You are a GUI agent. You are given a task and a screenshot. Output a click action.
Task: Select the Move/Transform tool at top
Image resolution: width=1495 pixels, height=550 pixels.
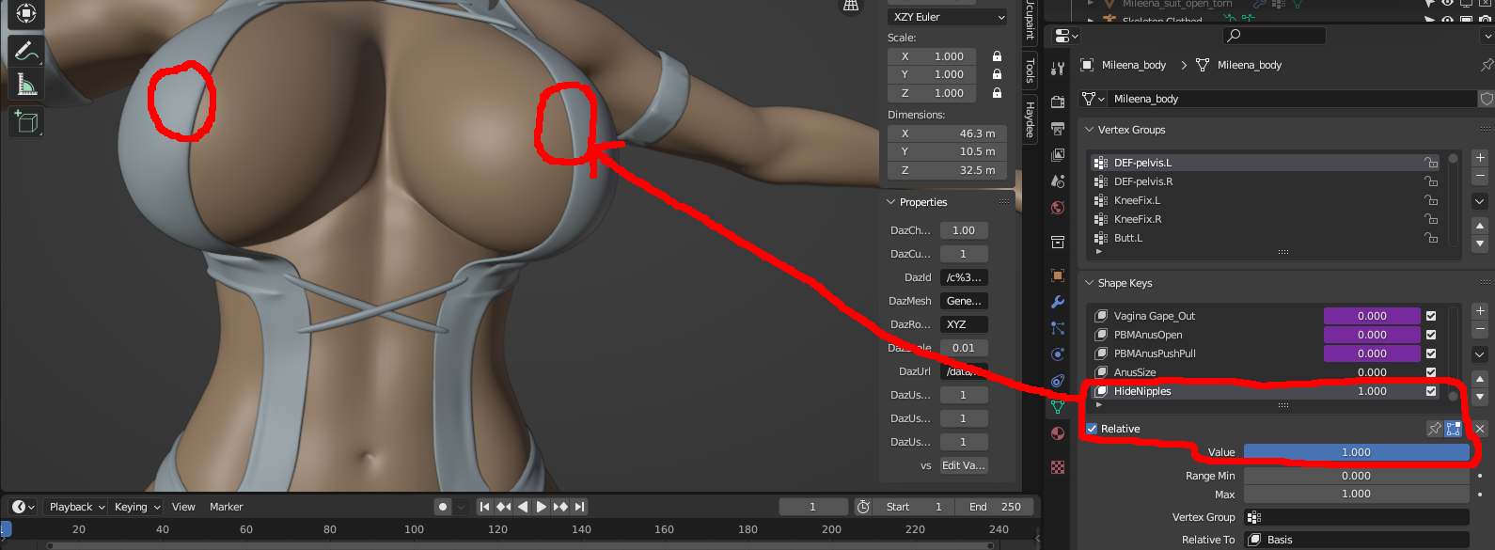26,13
